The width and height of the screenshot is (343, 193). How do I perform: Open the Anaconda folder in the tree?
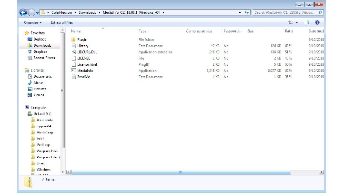45,120
